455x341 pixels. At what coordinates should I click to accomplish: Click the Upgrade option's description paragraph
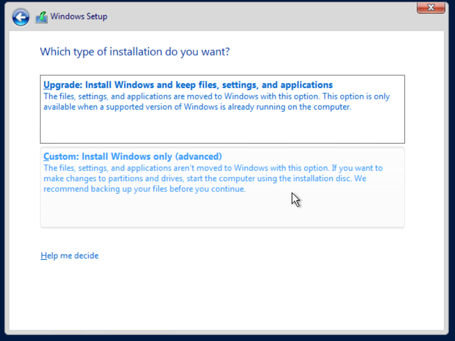(x=216, y=102)
